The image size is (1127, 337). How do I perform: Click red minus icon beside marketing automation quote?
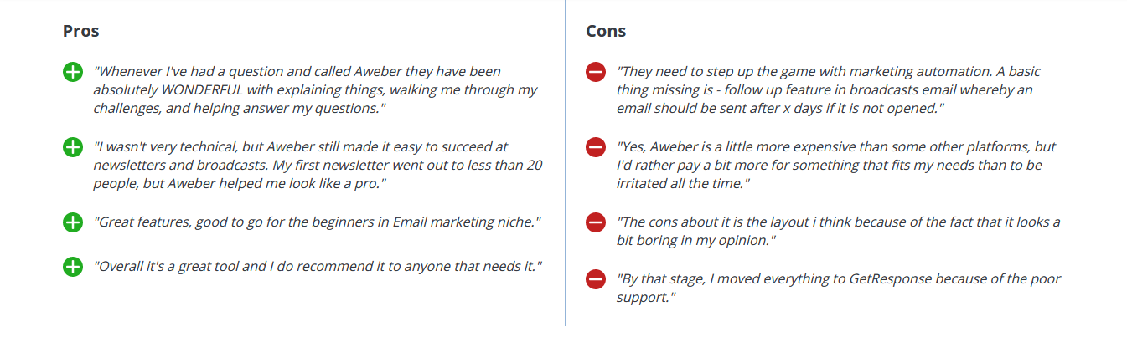pyautogui.click(x=596, y=73)
